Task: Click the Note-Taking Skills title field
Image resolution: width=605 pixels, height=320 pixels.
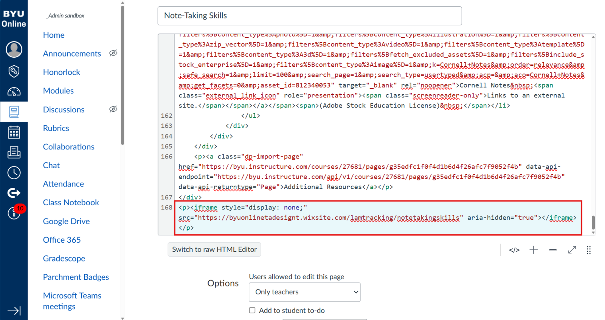Action: [x=310, y=16]
